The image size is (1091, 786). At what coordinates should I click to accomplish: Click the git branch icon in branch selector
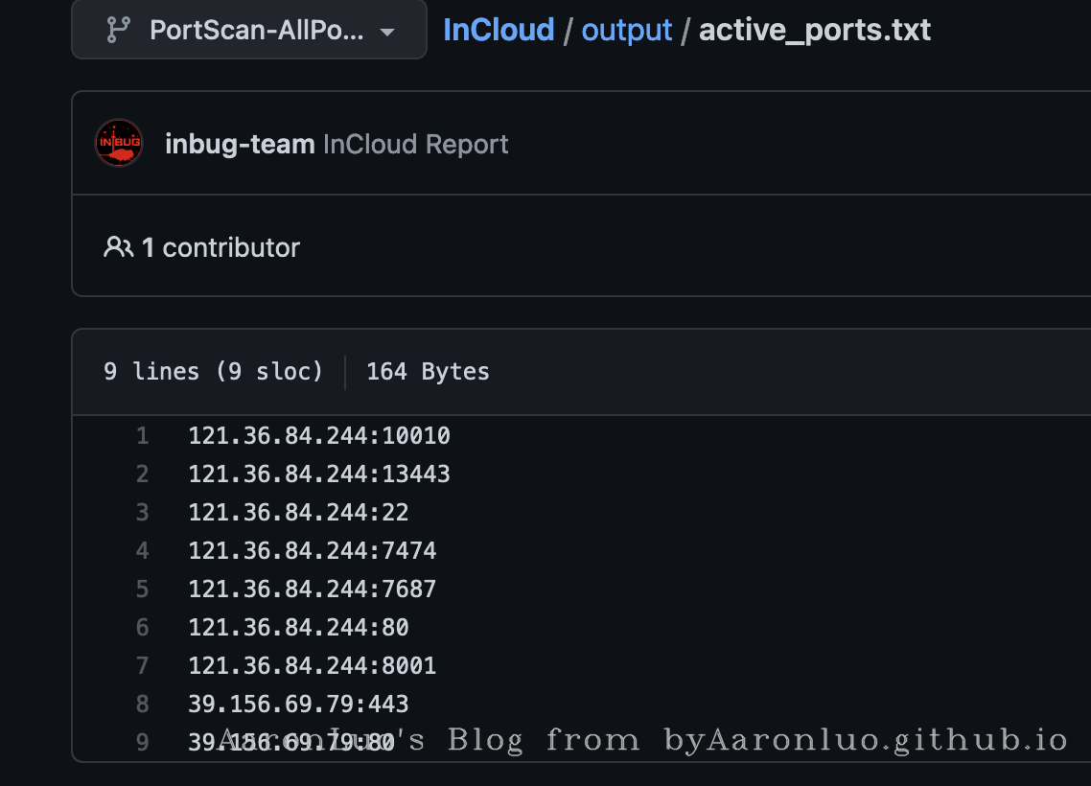(x=118, y=31)
